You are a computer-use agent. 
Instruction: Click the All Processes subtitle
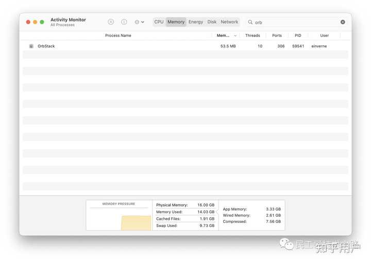point(62,25)
